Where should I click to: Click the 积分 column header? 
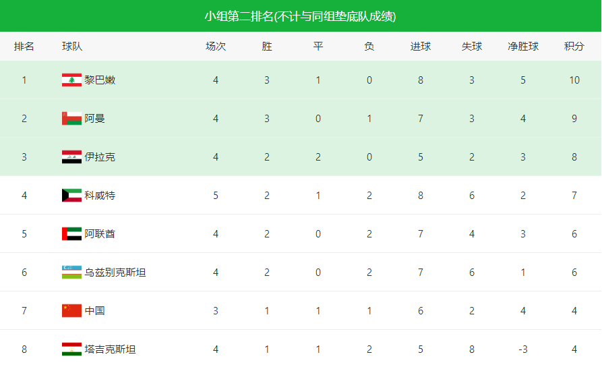click(x=574, y=47)
